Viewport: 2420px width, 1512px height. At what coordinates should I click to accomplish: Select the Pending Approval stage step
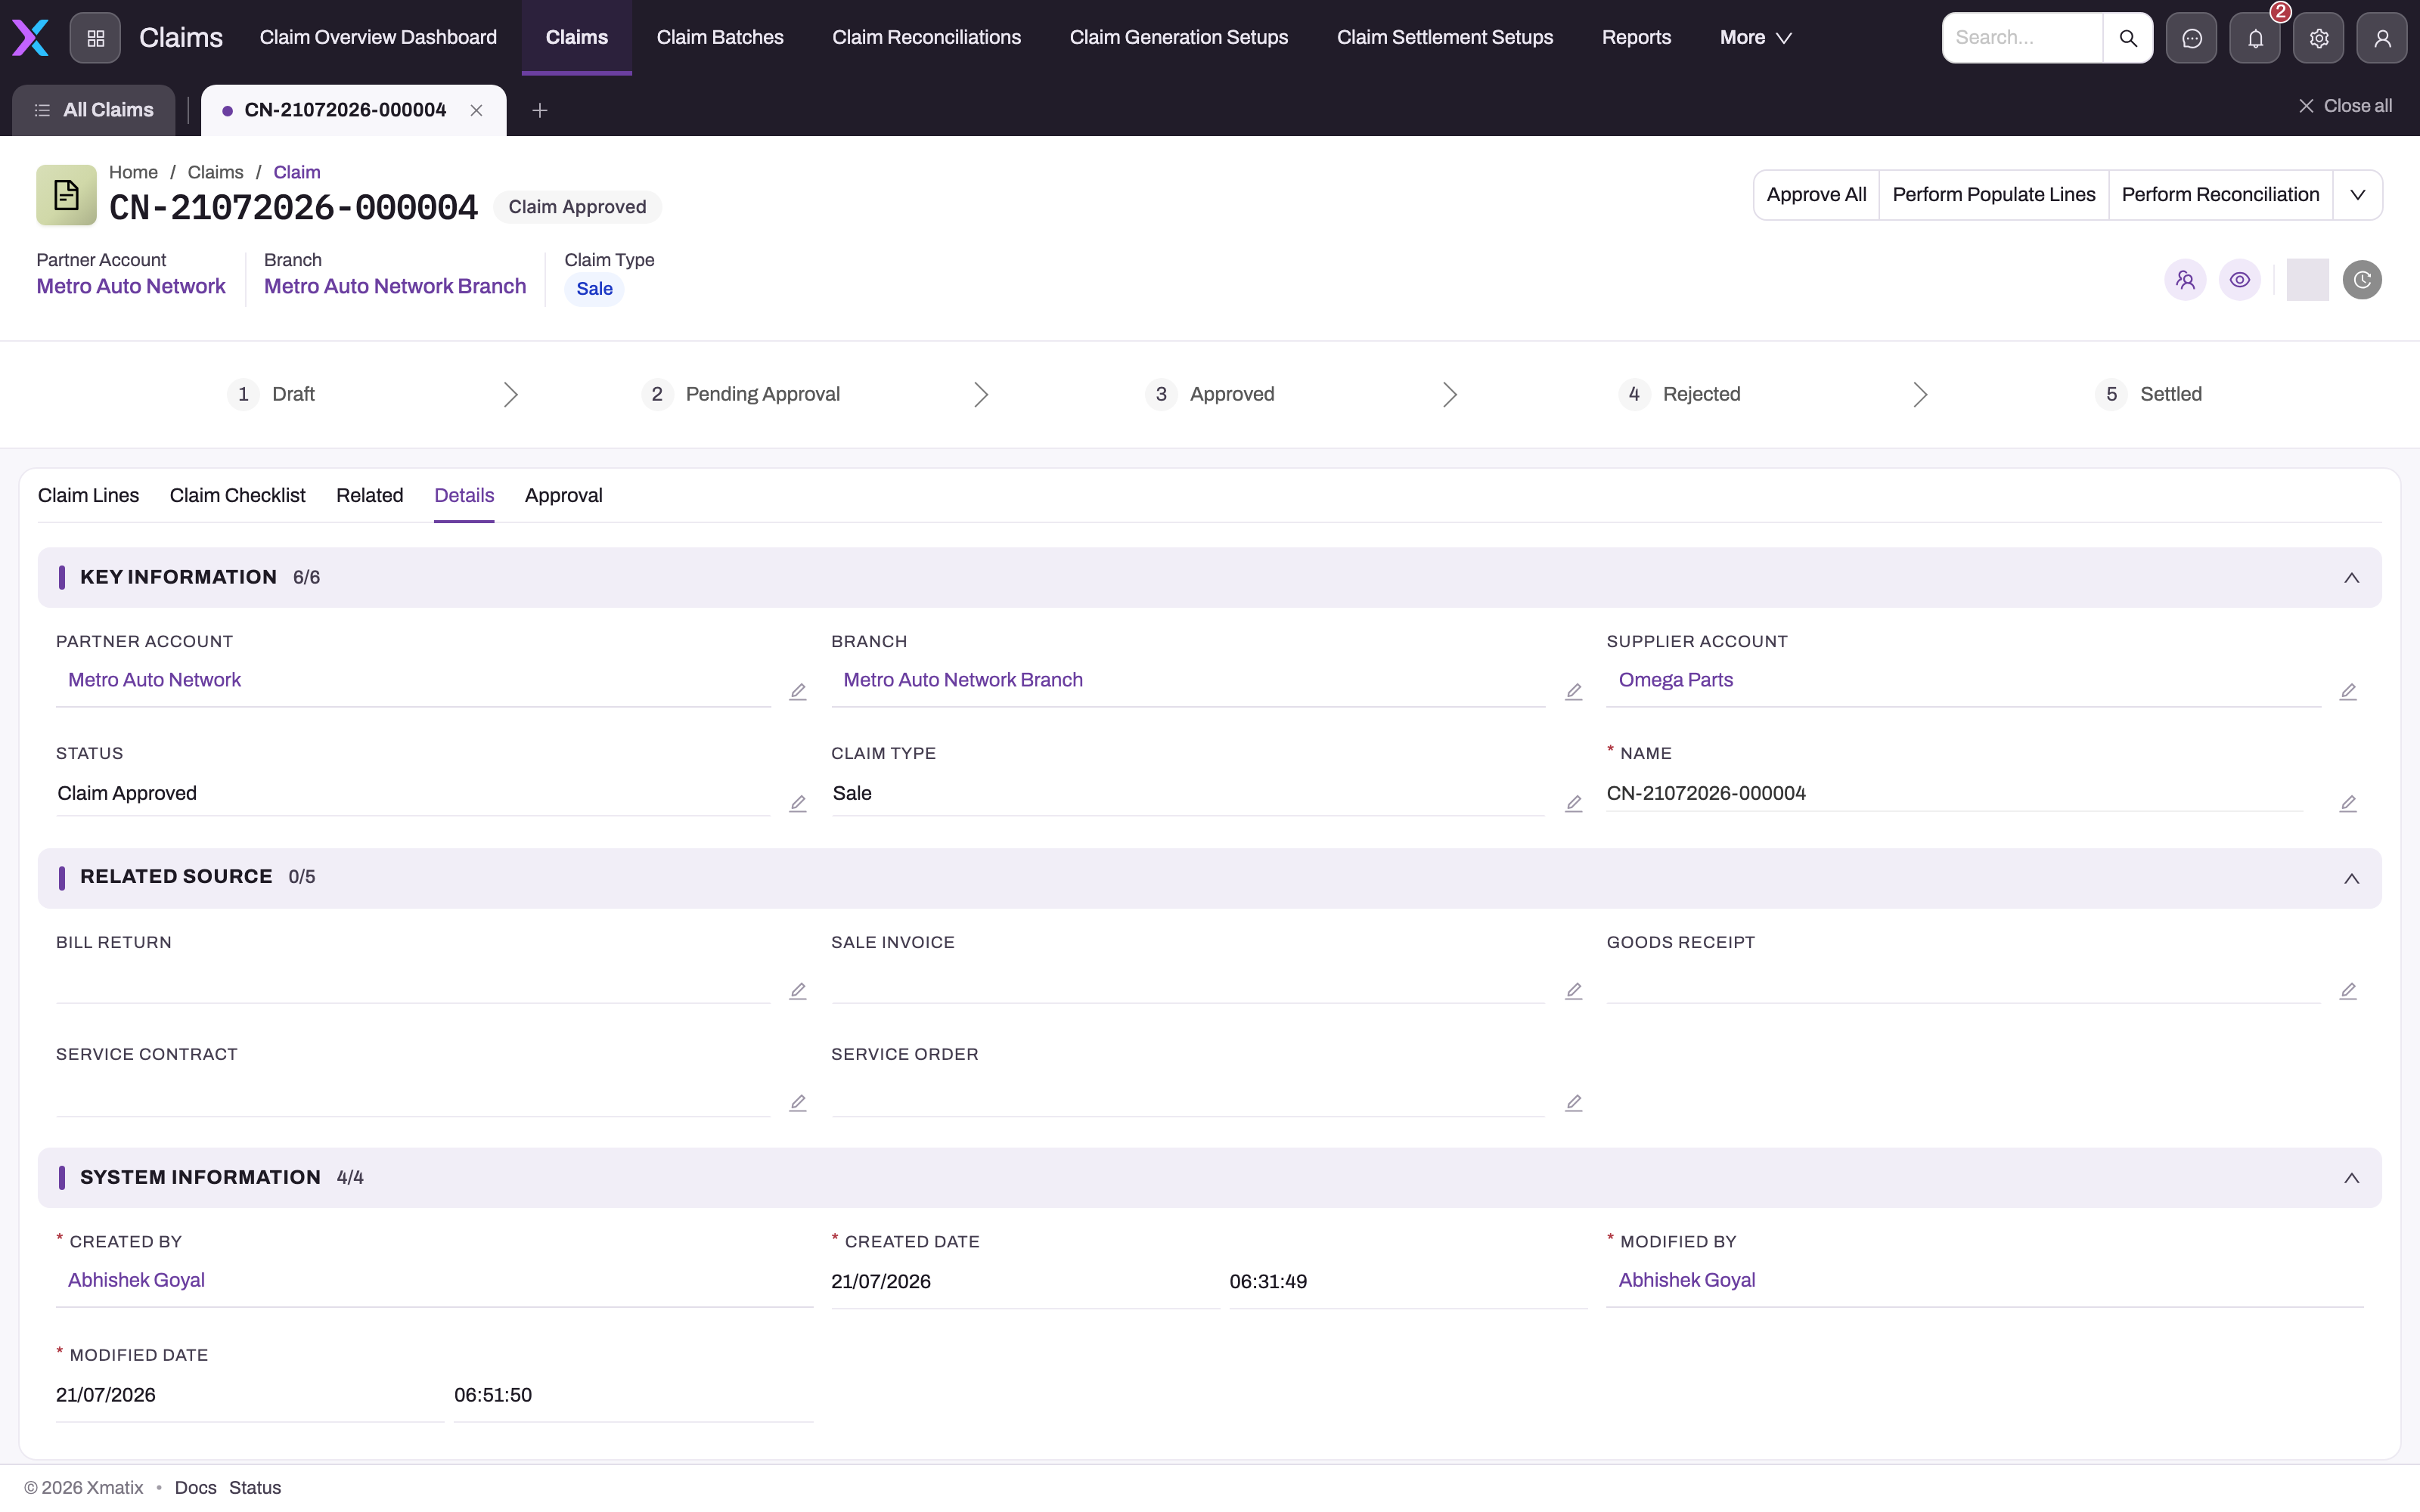741,394
